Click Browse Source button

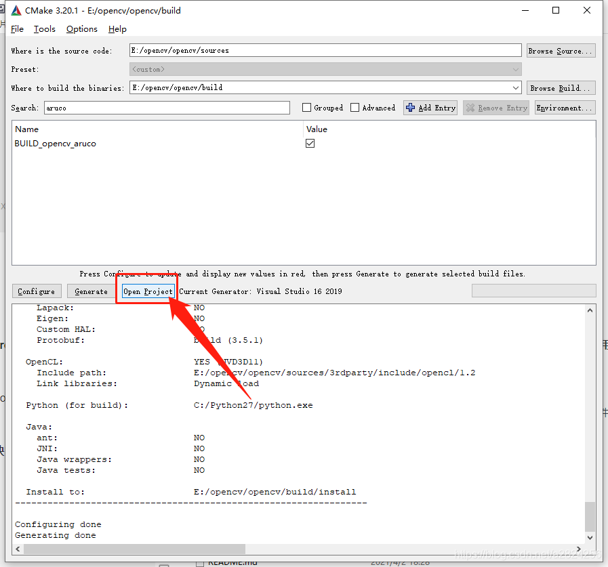coord(561,51)
